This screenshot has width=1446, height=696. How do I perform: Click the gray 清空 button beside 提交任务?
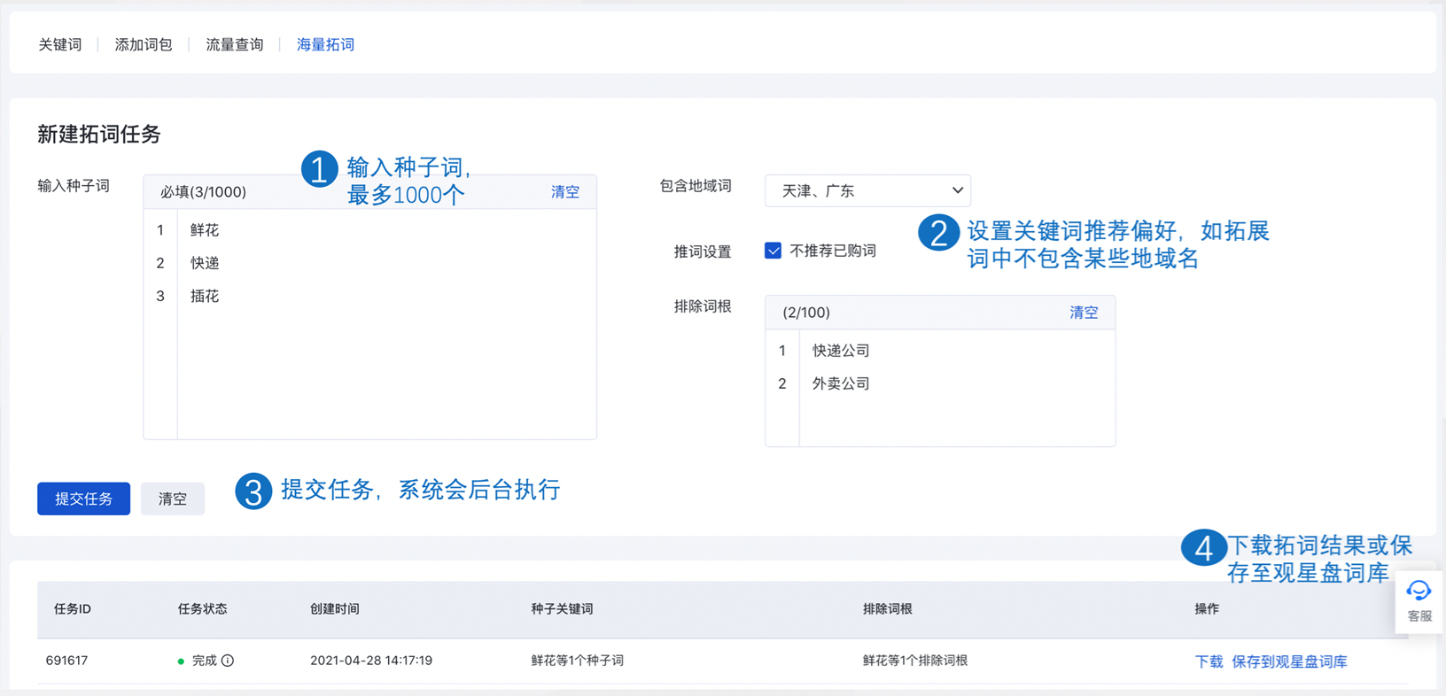pos(173,499)
